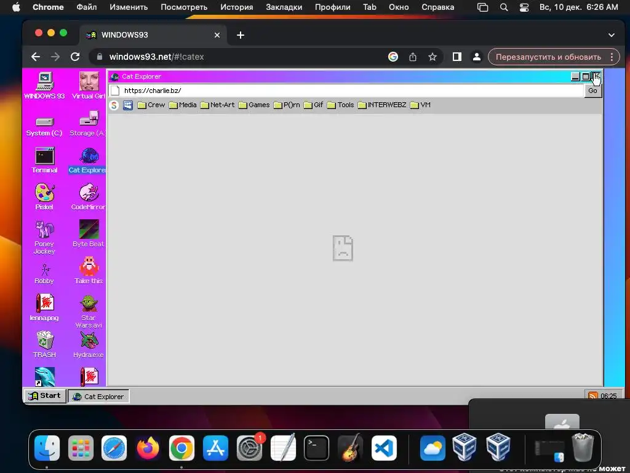Open the Take this icon
This screenshot has height=473, width=630.
coord(89,270)
